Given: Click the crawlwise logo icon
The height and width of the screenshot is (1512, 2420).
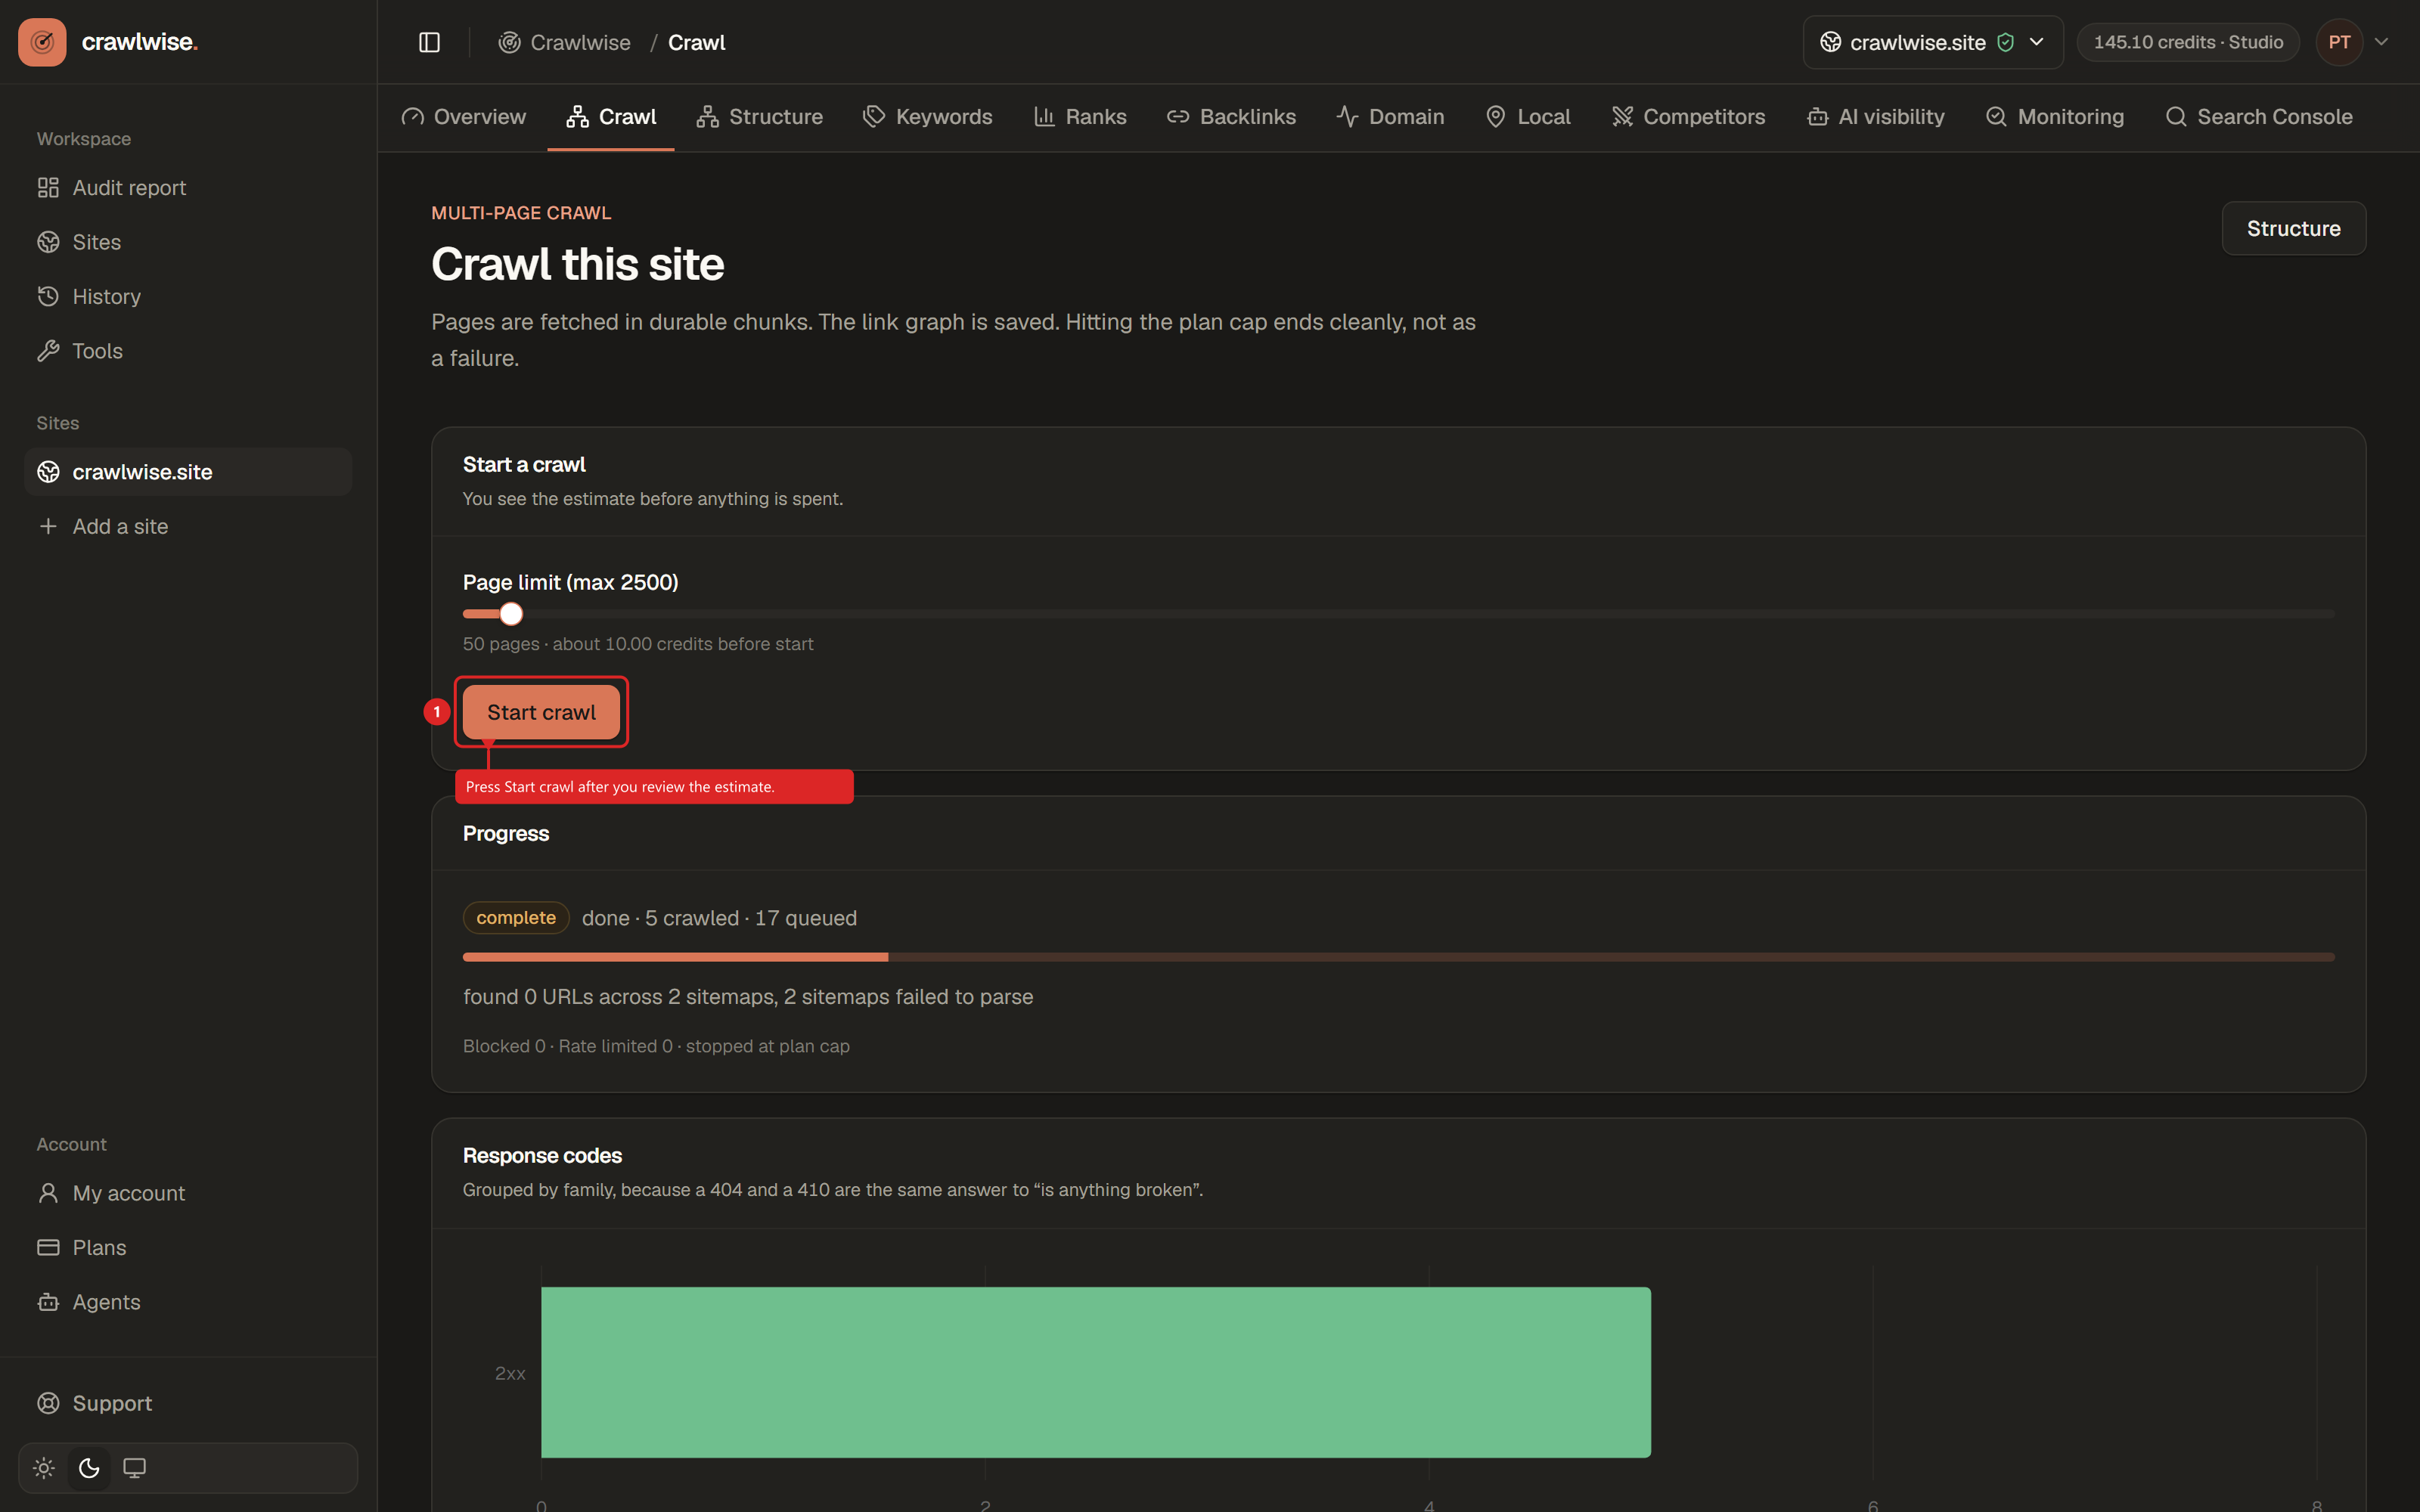Looking at the screenshot, I should pos(42,42).
